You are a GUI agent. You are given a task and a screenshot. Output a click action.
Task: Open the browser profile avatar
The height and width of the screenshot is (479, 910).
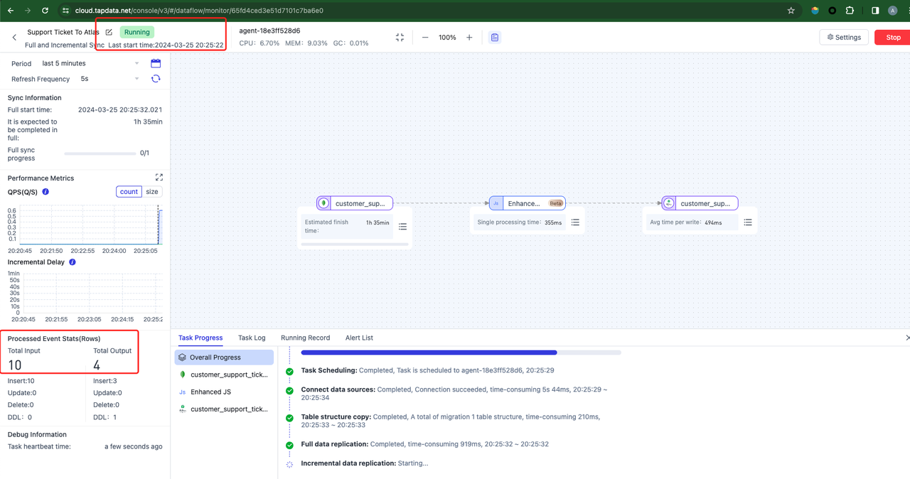tap(893, 11)
